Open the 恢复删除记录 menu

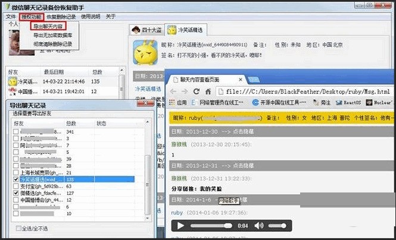(61, 17)
